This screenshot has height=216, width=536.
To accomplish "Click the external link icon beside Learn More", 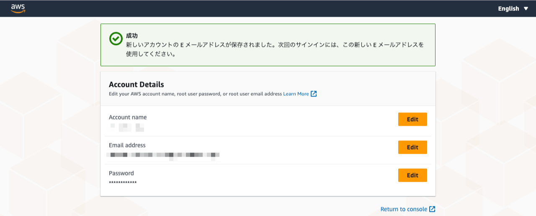I will tap(314, 94).
